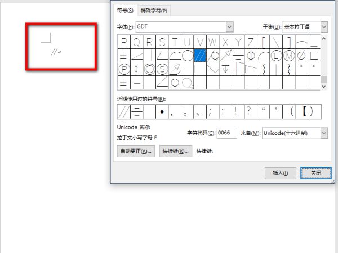
Task: Pick the cylindricity symbol
Action: (x=213, y=56)
